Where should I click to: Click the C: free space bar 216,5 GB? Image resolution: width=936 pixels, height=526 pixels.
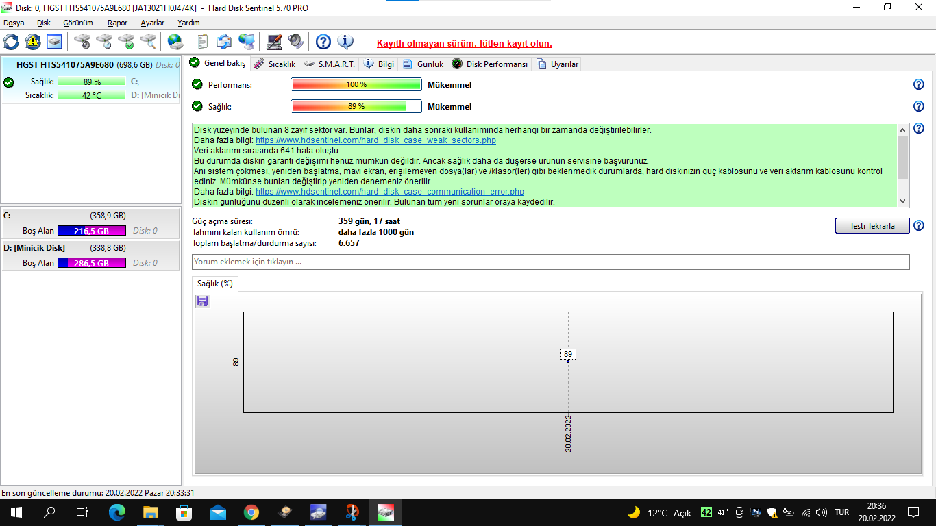tap(92, 231)
